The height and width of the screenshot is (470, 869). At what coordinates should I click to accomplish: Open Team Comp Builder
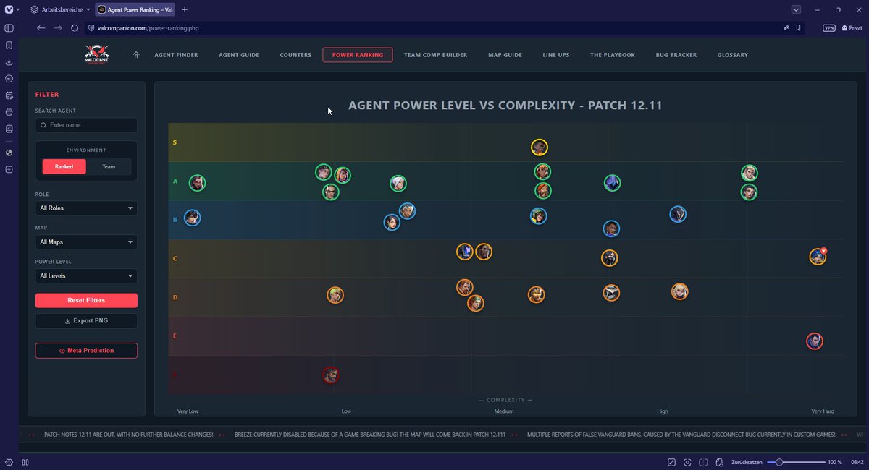435,55
